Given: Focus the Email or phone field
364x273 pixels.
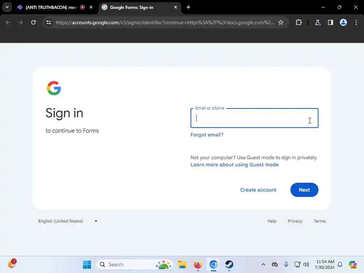Looking at the screenshot, I should [254, 118].
